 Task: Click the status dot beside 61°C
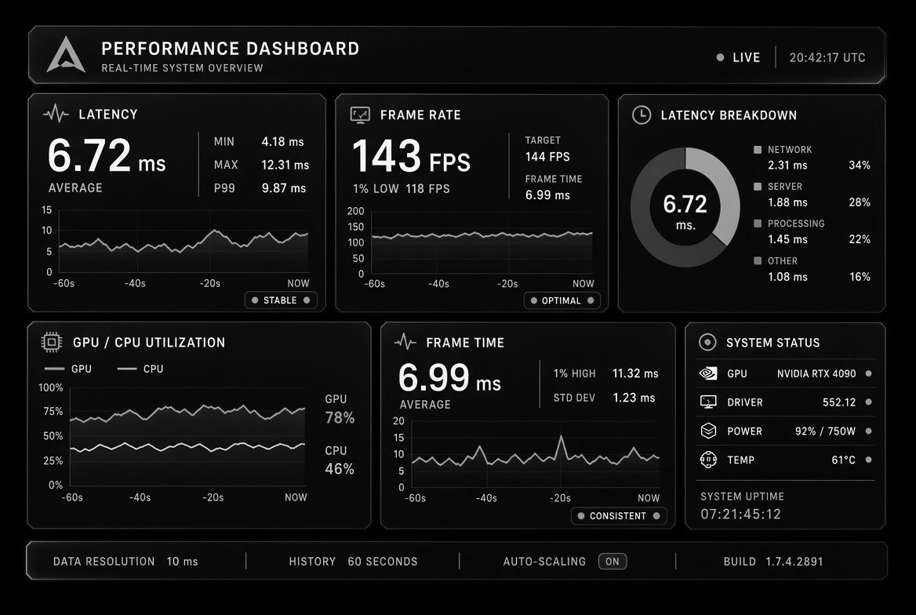click(x=869, y=460)
